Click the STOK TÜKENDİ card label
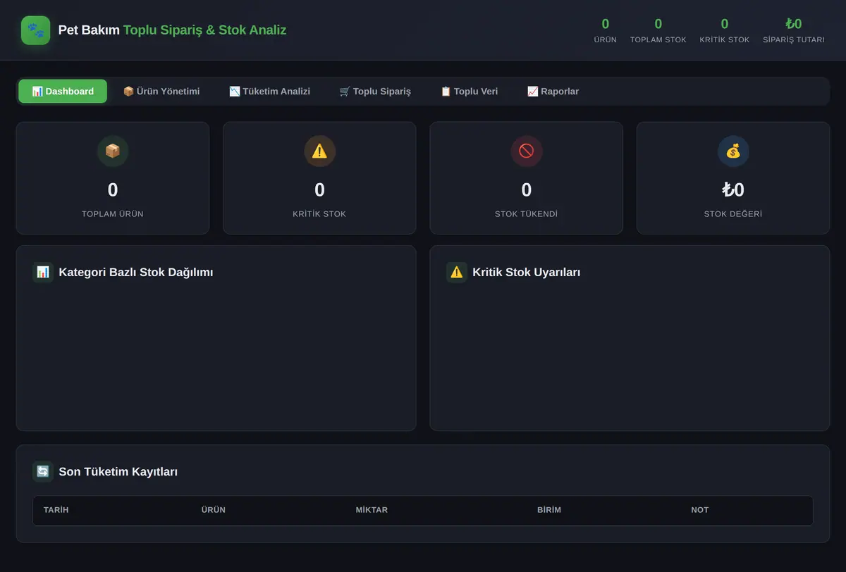Image resolution: width=846 pixels, height=572 pixels. point(527,214)
